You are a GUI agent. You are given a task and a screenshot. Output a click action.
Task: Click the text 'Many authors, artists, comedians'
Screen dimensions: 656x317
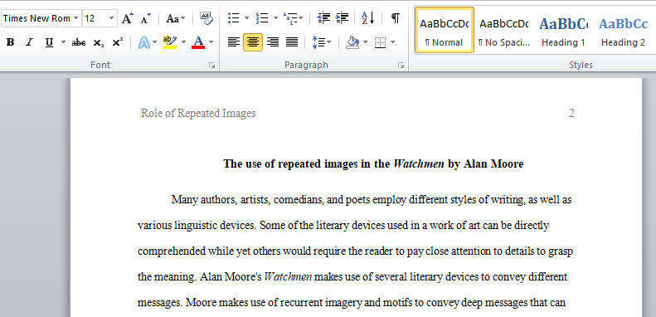click(x=248, y=200)
